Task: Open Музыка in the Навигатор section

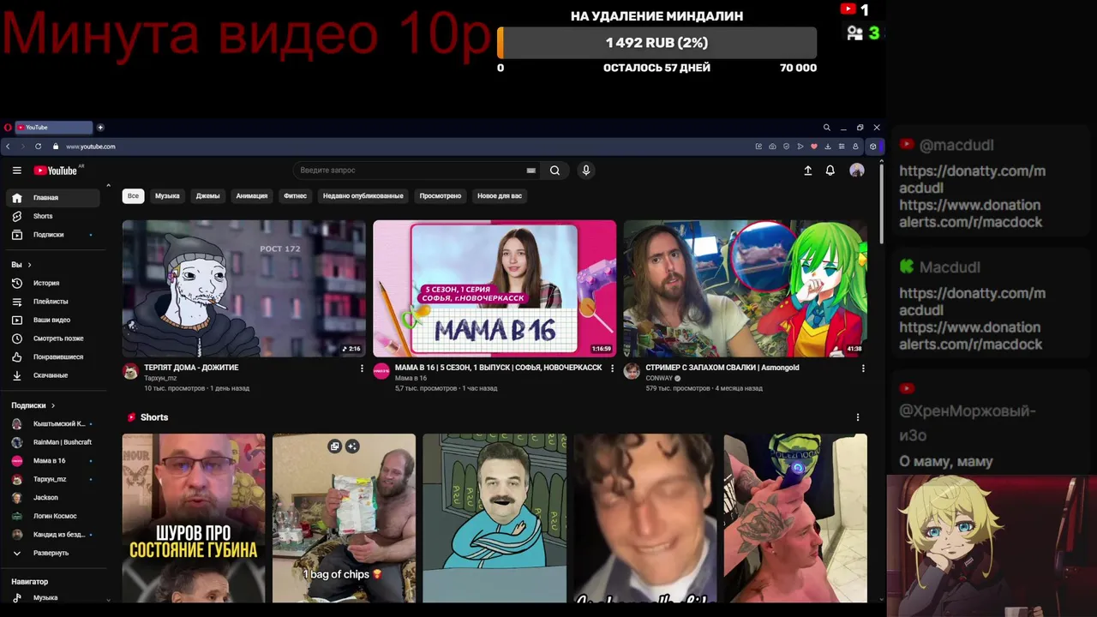Action: [x=53, y=597]
